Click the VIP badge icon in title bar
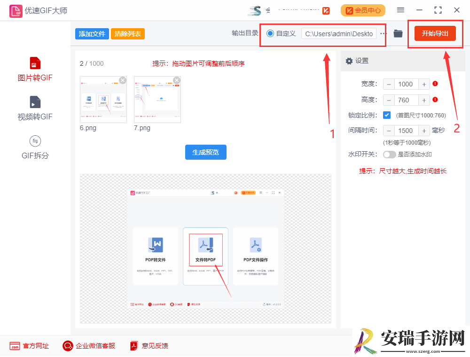 coord(326,11)
